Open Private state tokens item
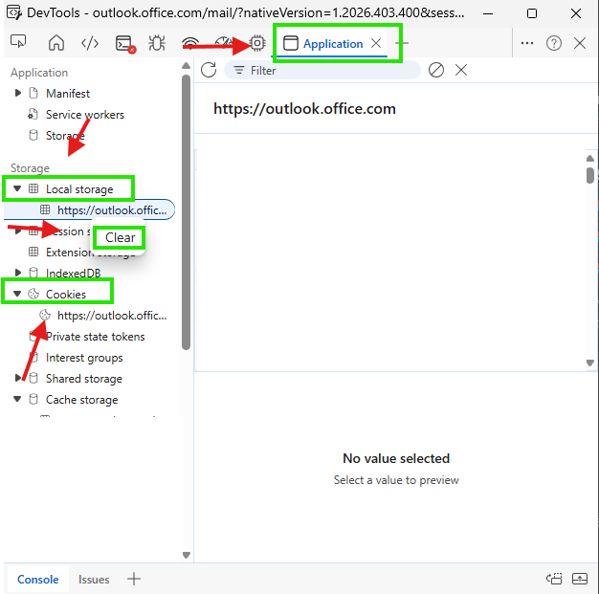 [x=95, y=337]
